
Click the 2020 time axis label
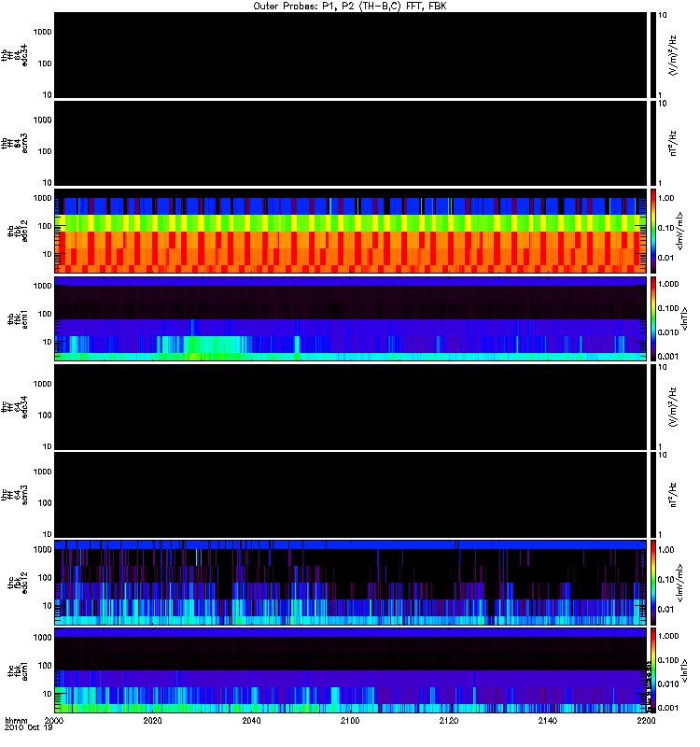point(152,720)
